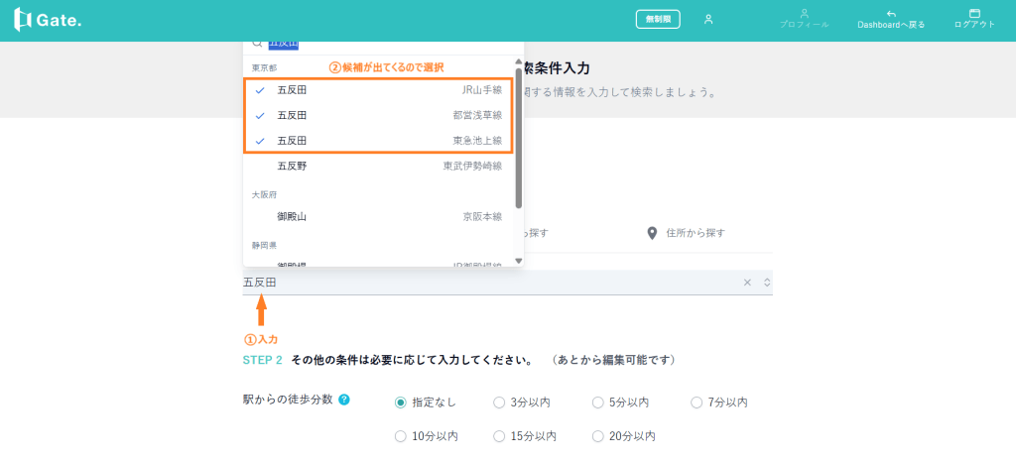The width and height of the screenshot is (1016, 461).
Task: Click the help icon next to 駅からの徒歩分数
Action: coord(344,400)
